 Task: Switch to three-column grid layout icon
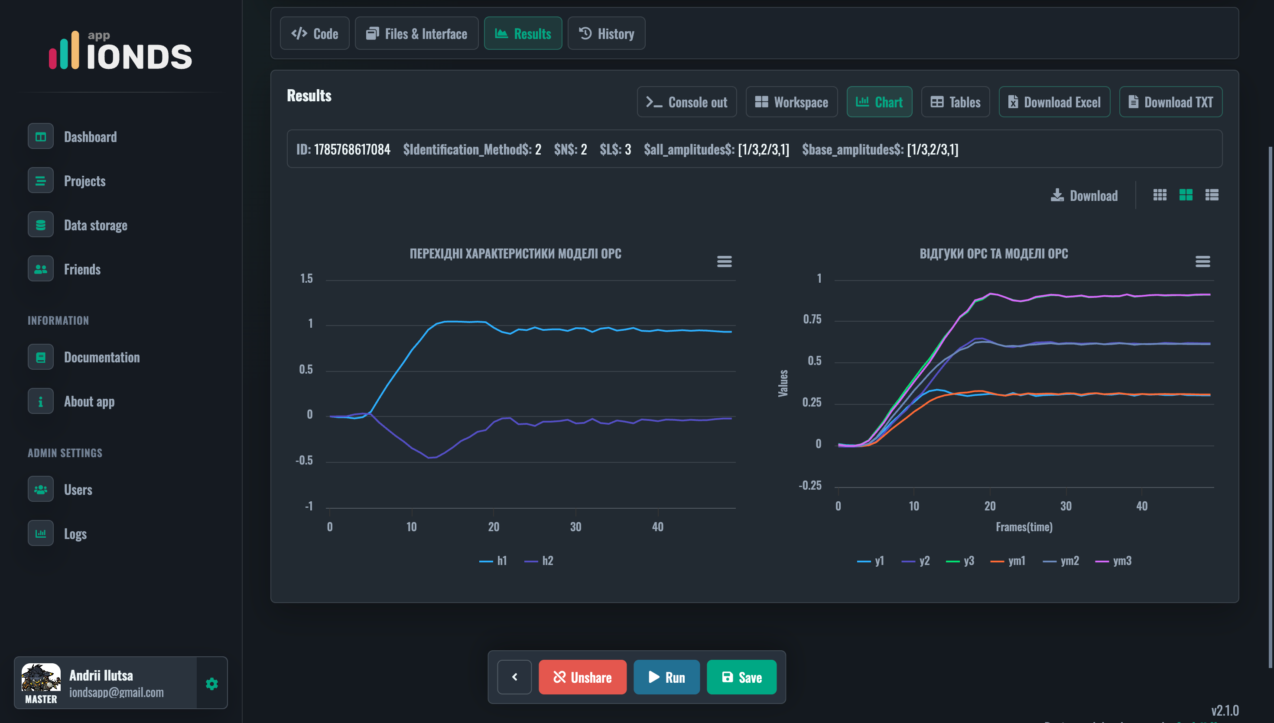pos(1160,195)
